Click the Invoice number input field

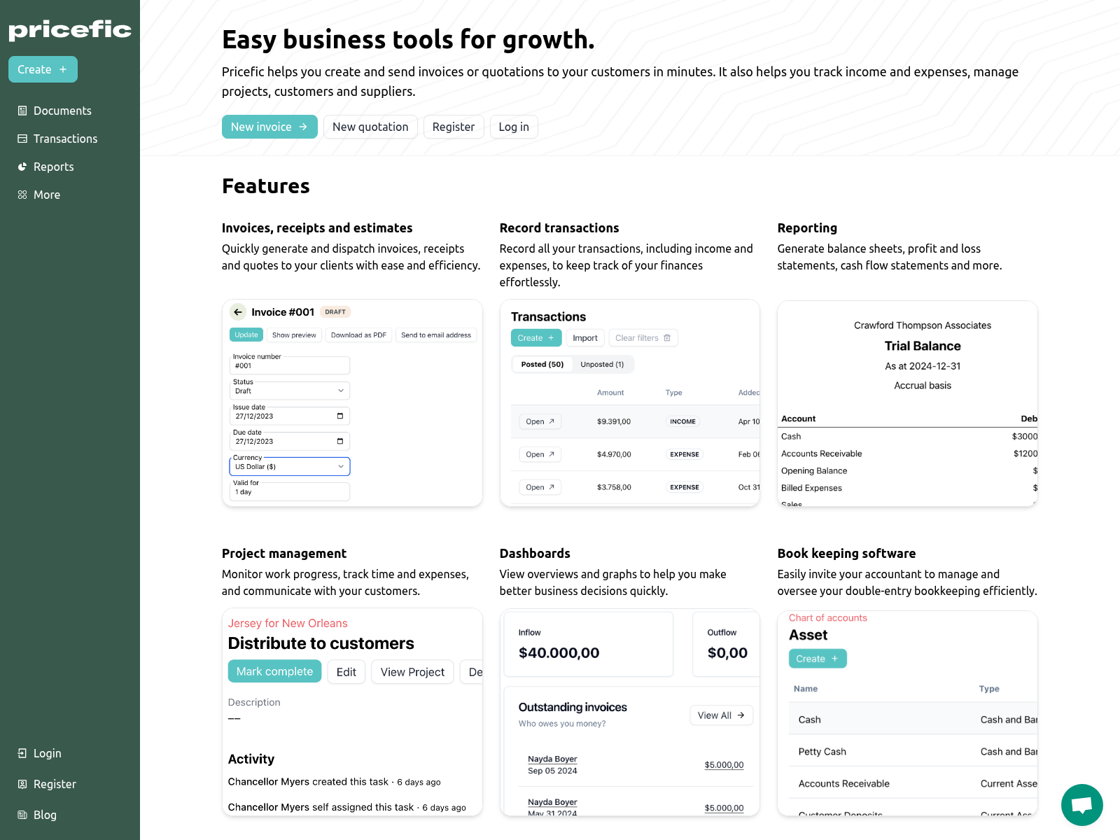pyautogui.click(x=289, y=365)
